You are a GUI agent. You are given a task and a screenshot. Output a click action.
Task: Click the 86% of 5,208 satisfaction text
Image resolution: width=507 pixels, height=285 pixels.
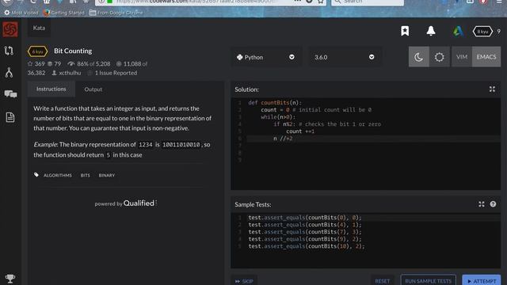93,64
